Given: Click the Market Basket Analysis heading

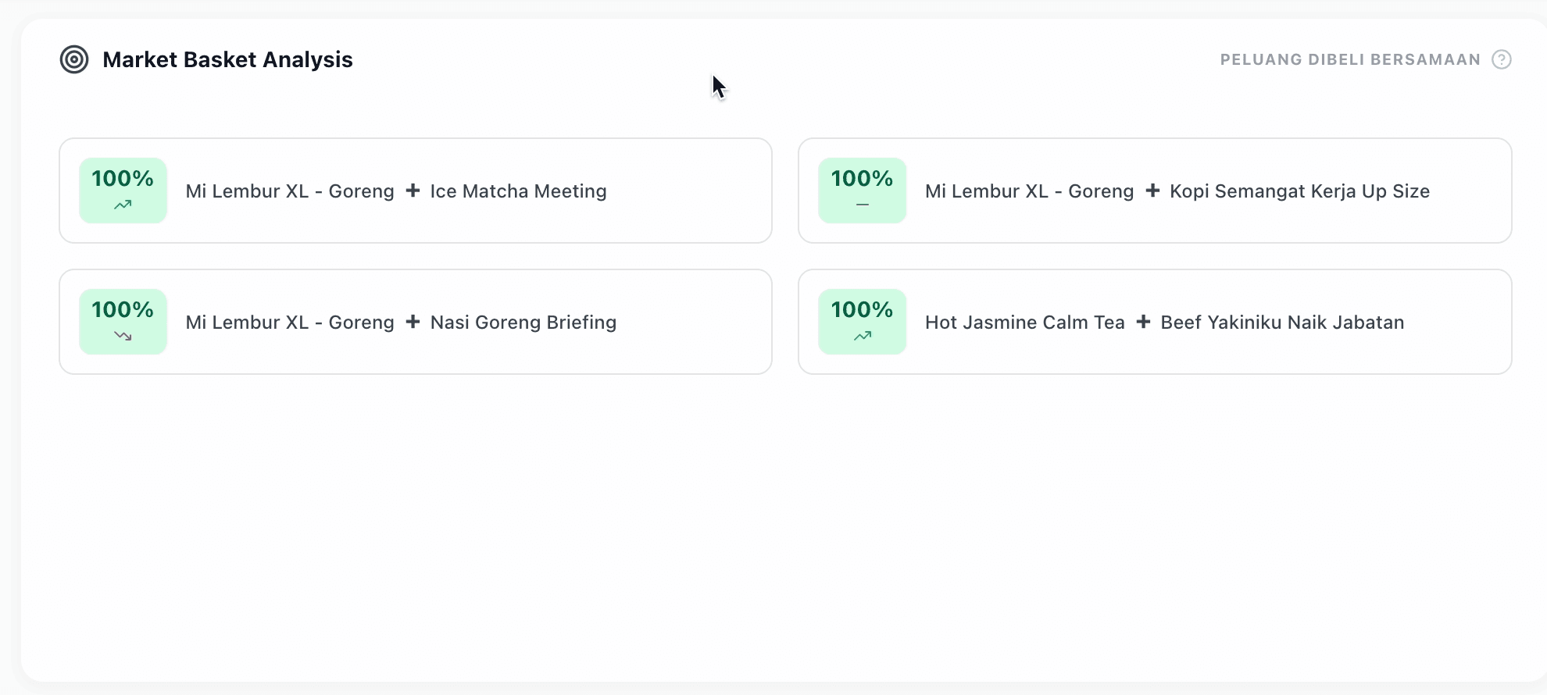Looking at the screenshot, I should pos(227,59).
